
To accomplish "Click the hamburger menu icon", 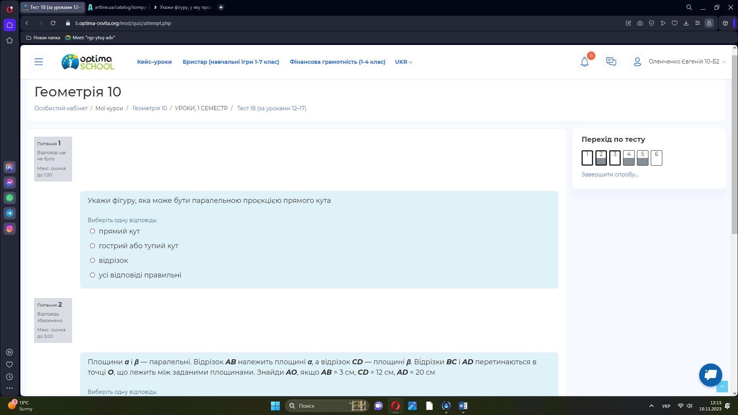I will tap(39, 61).
